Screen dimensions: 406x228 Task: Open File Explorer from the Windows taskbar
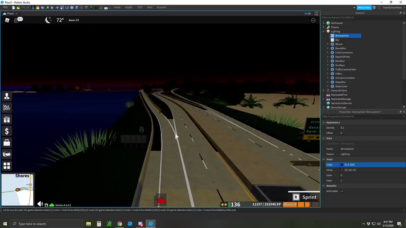[x=89, y=224]
